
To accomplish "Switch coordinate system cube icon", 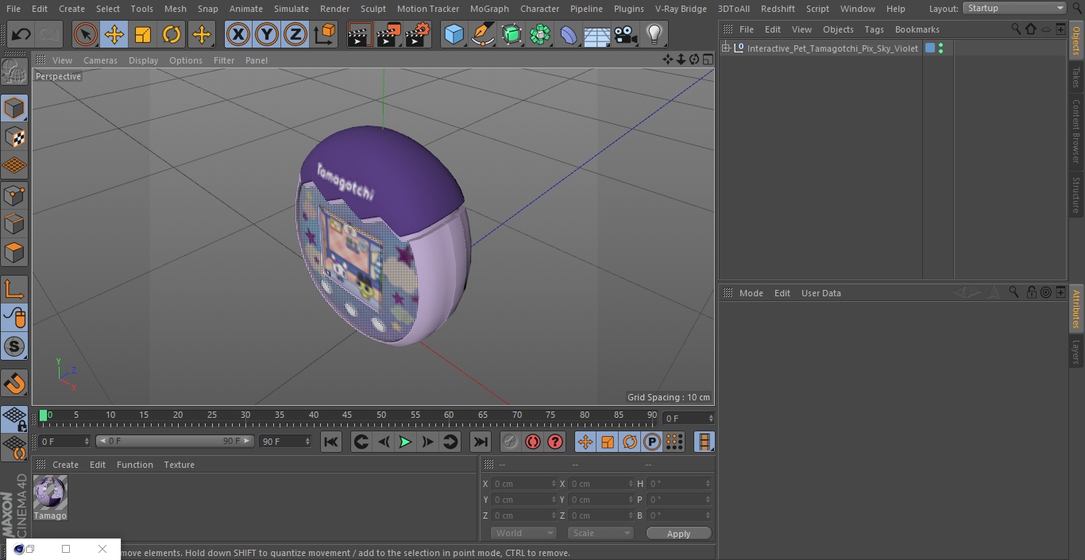I will (x=325, y=34).
